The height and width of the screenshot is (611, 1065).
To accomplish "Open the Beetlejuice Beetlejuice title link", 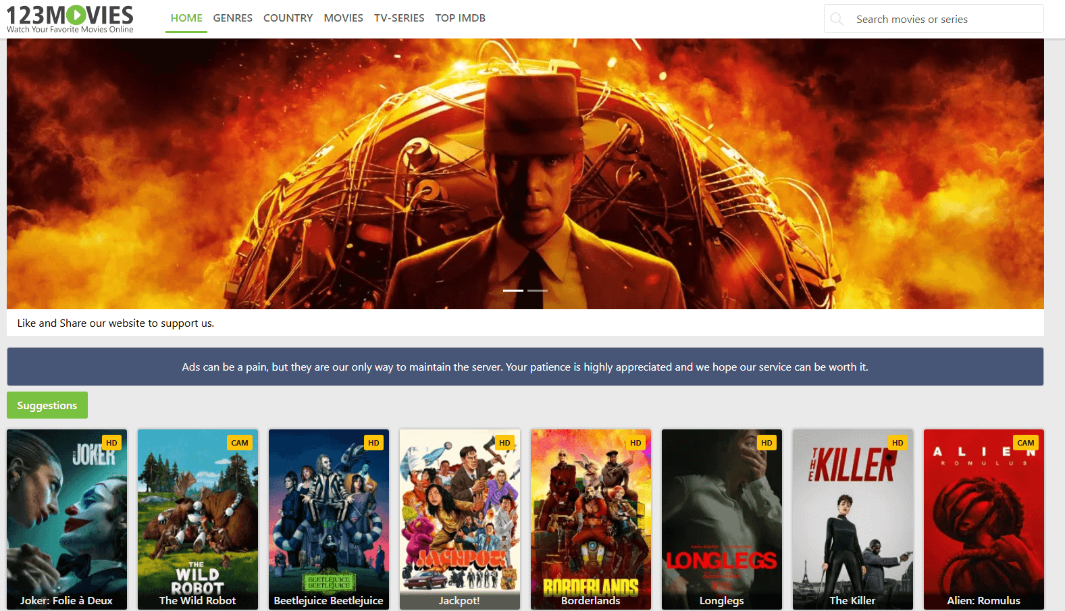I will [328, 600].
